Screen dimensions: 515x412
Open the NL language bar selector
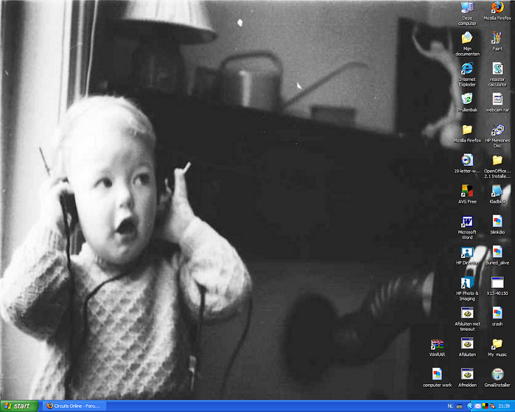[x=450, y=406]
